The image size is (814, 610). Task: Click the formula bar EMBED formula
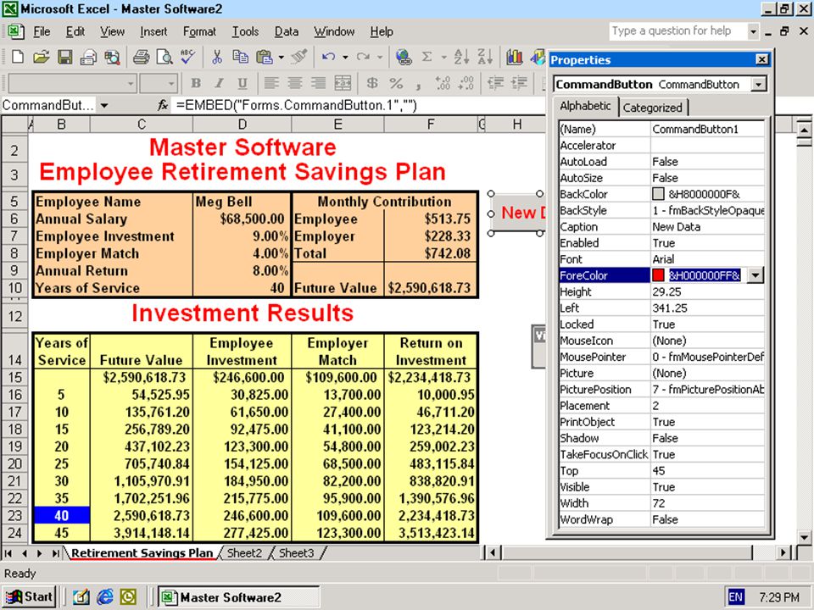point(297,105)
